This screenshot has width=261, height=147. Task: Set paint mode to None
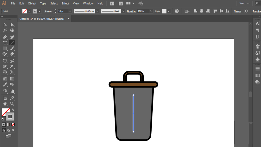(x=13, y=125)
